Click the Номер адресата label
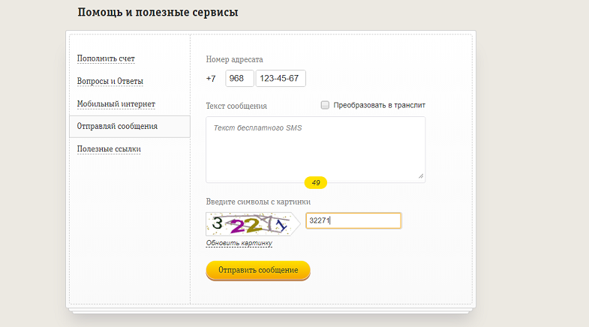 (x=234, y=59)
